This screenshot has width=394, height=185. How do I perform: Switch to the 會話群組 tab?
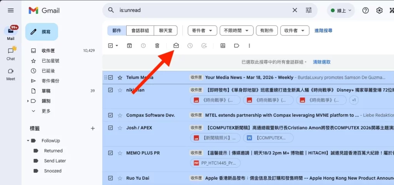click(x=141, y=31)
